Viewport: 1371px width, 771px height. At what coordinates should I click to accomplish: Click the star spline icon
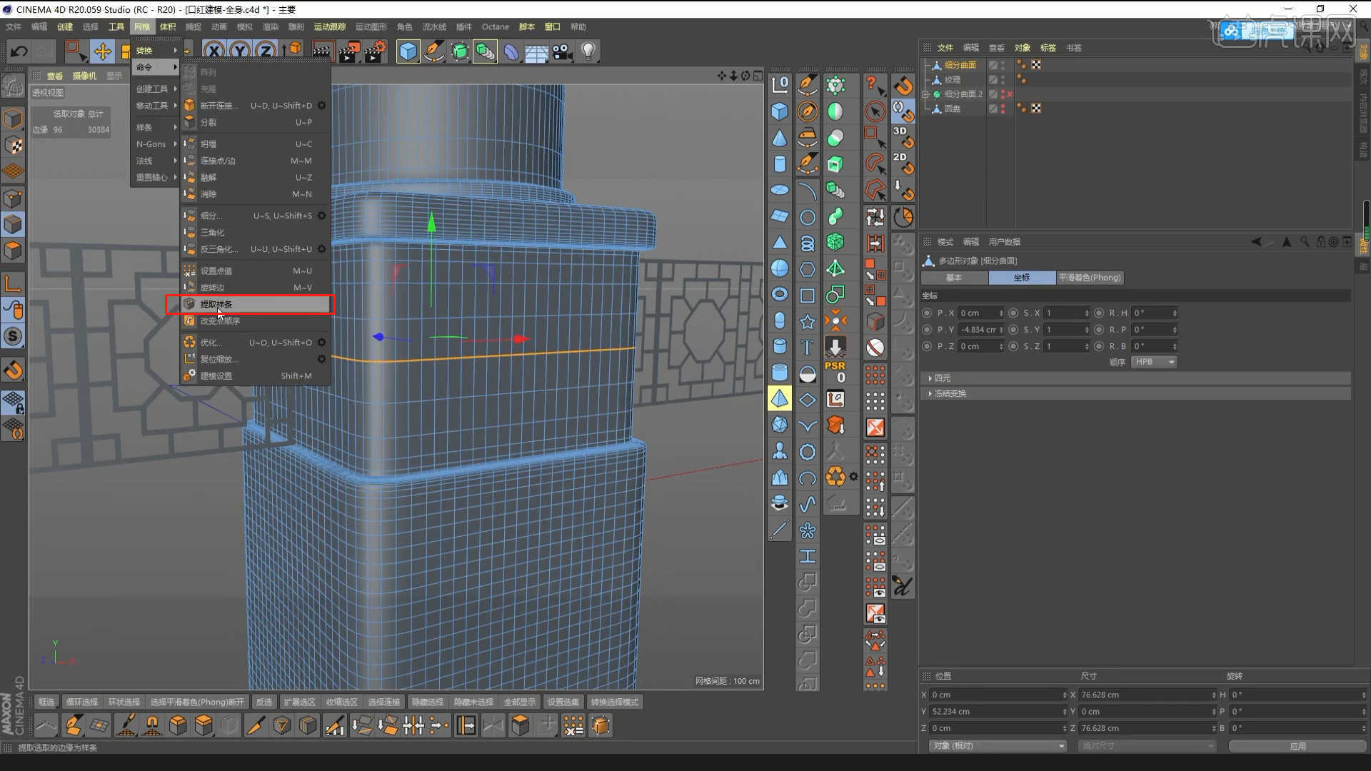[x=808, y=322]
